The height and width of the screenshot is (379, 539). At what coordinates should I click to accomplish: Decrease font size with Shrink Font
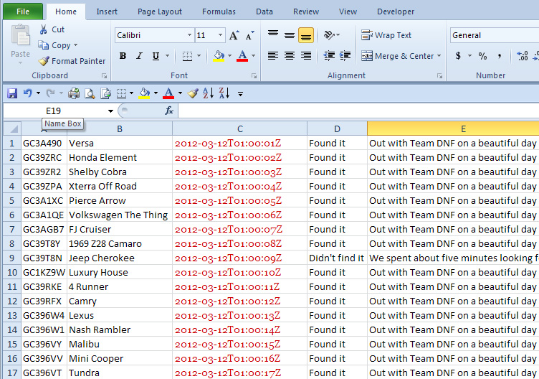250,35
